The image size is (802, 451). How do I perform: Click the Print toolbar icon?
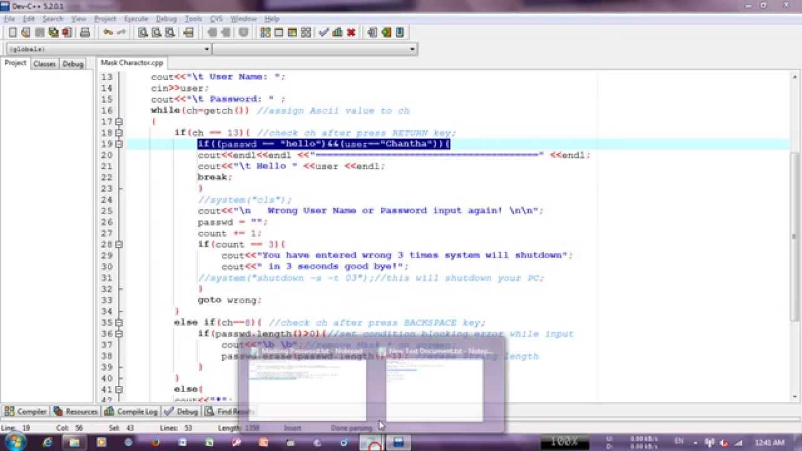pyautogui.click(x=85, y=33)
